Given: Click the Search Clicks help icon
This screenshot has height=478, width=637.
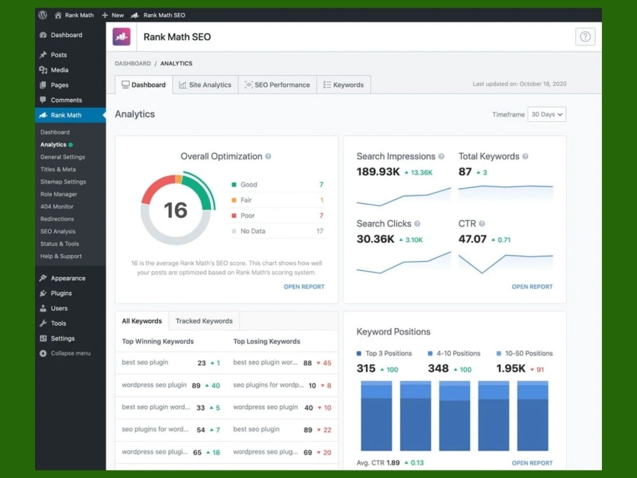Looking at the screenshot, I should tap(417, 224).
